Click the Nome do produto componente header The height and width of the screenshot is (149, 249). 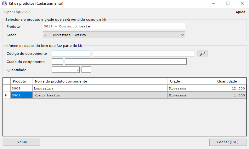point(100,81)
